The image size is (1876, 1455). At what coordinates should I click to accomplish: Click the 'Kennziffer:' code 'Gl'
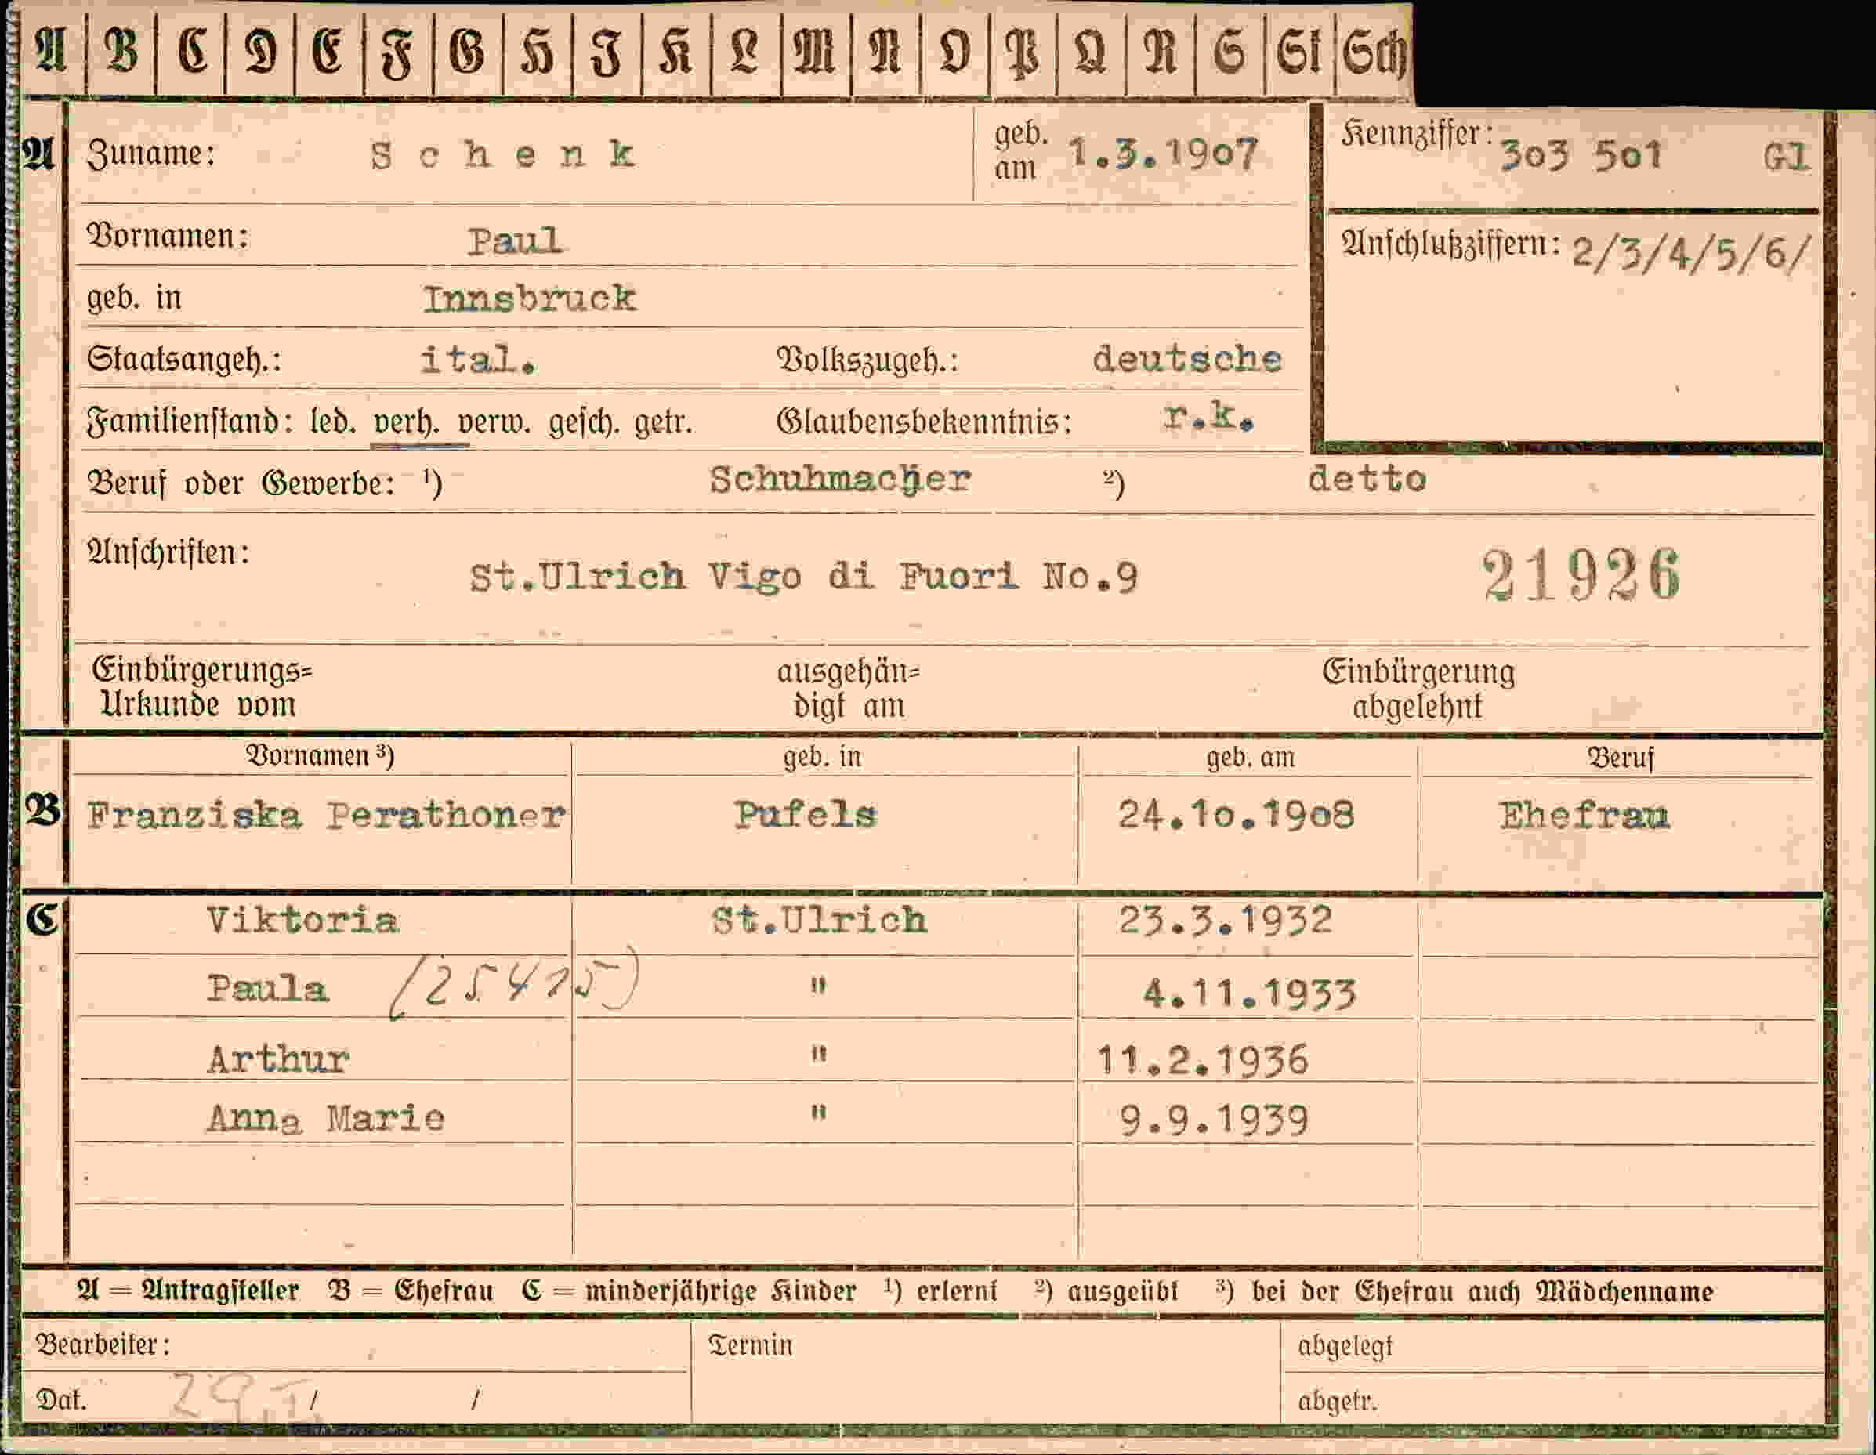1787,157
